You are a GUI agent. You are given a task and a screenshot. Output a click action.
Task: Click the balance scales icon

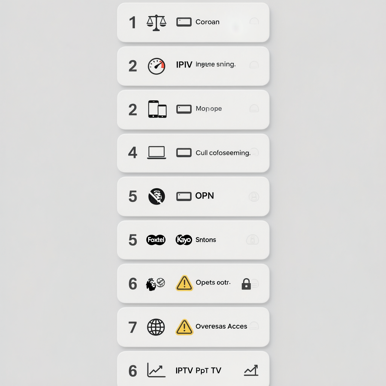156,23
